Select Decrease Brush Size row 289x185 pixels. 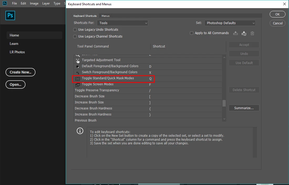[x=148, y=97]
